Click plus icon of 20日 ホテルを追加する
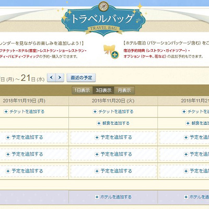 click(x=97, y=197)
